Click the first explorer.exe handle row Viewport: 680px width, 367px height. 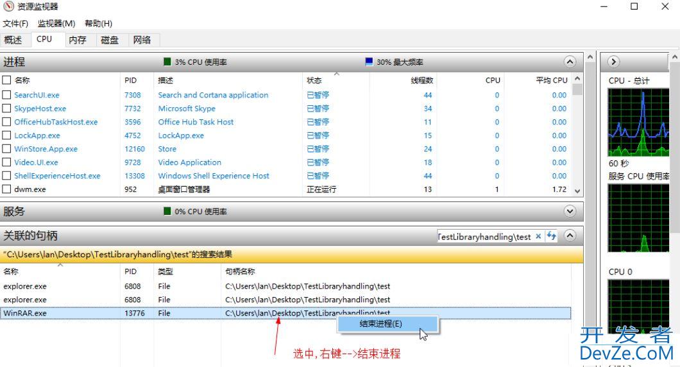click(285, 286)
